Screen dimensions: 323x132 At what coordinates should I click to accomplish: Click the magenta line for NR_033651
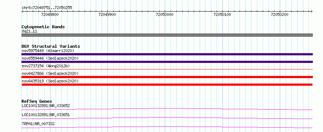167,118
